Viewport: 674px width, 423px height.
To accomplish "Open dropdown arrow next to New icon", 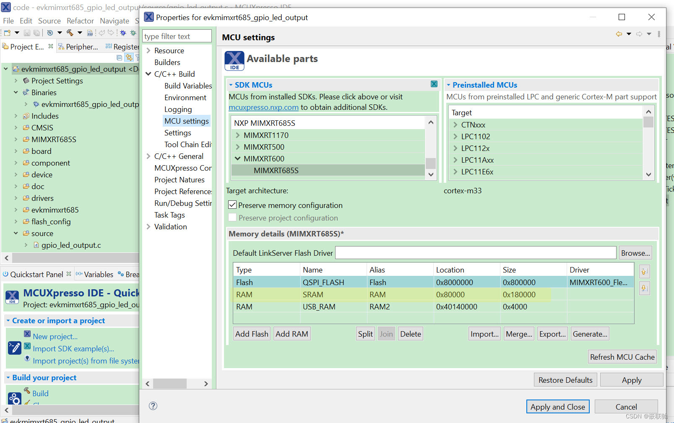I will click(x=17, y=33).
